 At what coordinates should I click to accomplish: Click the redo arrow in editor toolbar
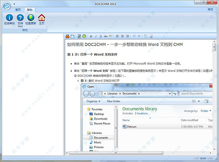pyautogui.click(x=139, y=36)
